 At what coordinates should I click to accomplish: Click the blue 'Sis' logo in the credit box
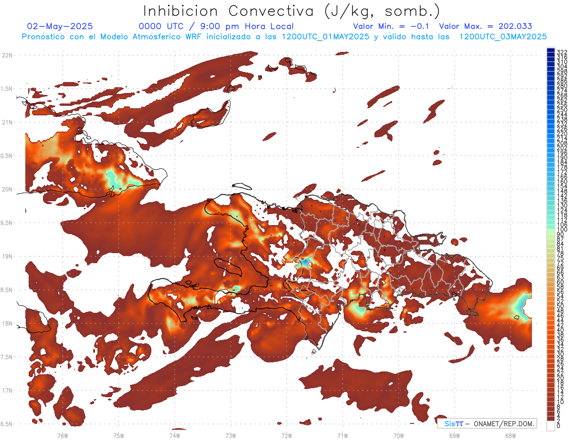click(450, 423)
